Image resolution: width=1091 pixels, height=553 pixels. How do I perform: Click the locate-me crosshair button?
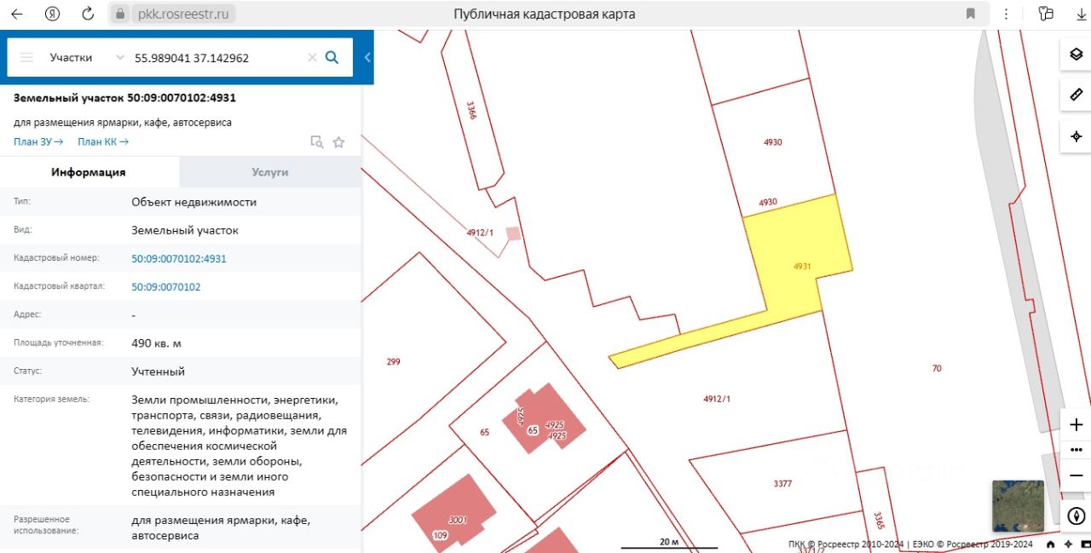pos(1076,136)
